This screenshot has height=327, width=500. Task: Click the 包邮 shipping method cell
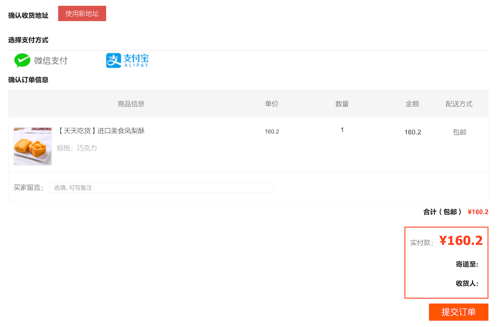460,132
